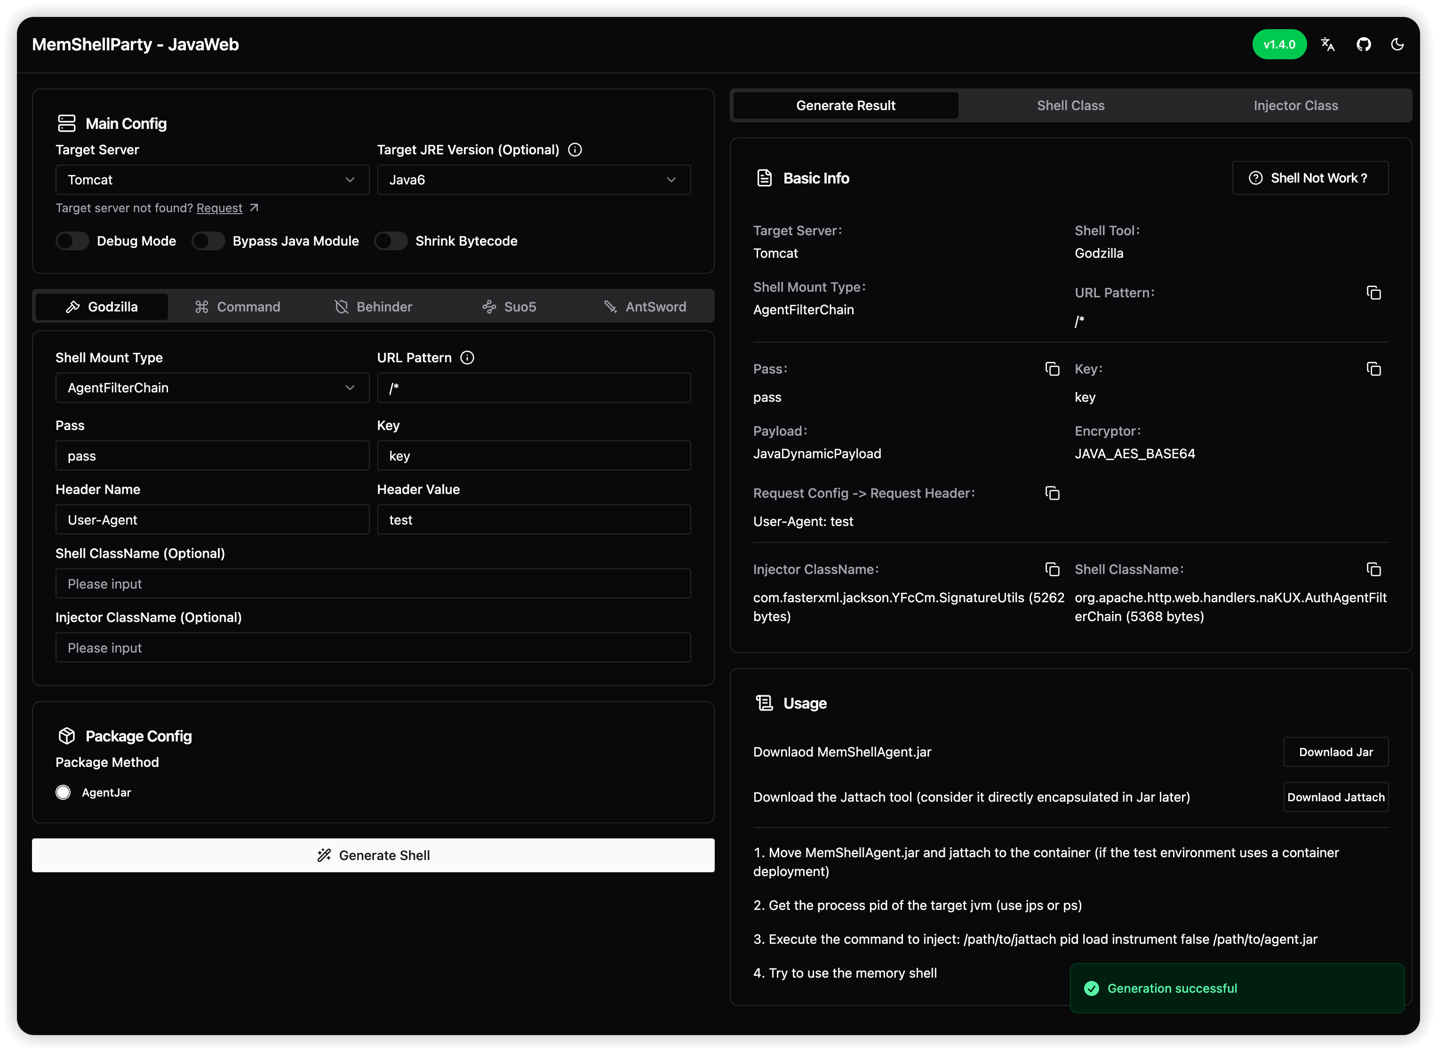Copy the URL Pattern value
Viewport: 1437px width, 1052px height.
1373,293
